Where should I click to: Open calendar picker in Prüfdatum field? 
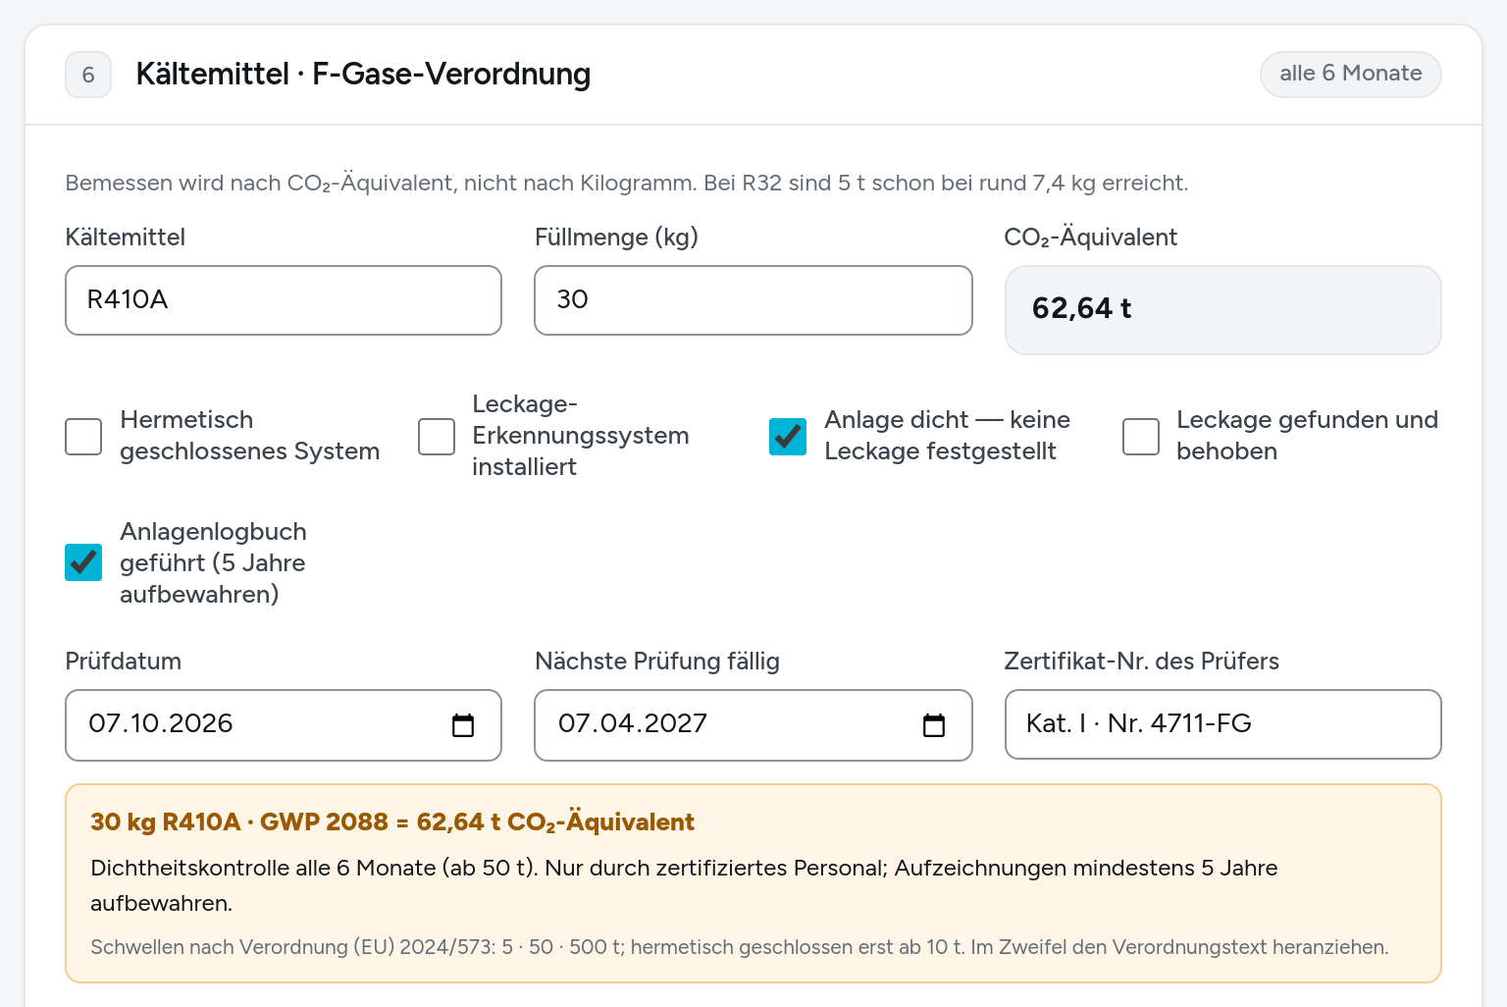point(463,725)
